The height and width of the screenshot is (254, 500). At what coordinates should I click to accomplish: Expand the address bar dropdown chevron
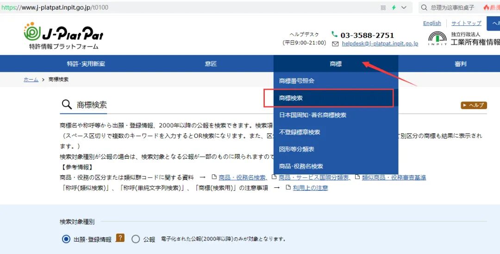tap(404, 8)
